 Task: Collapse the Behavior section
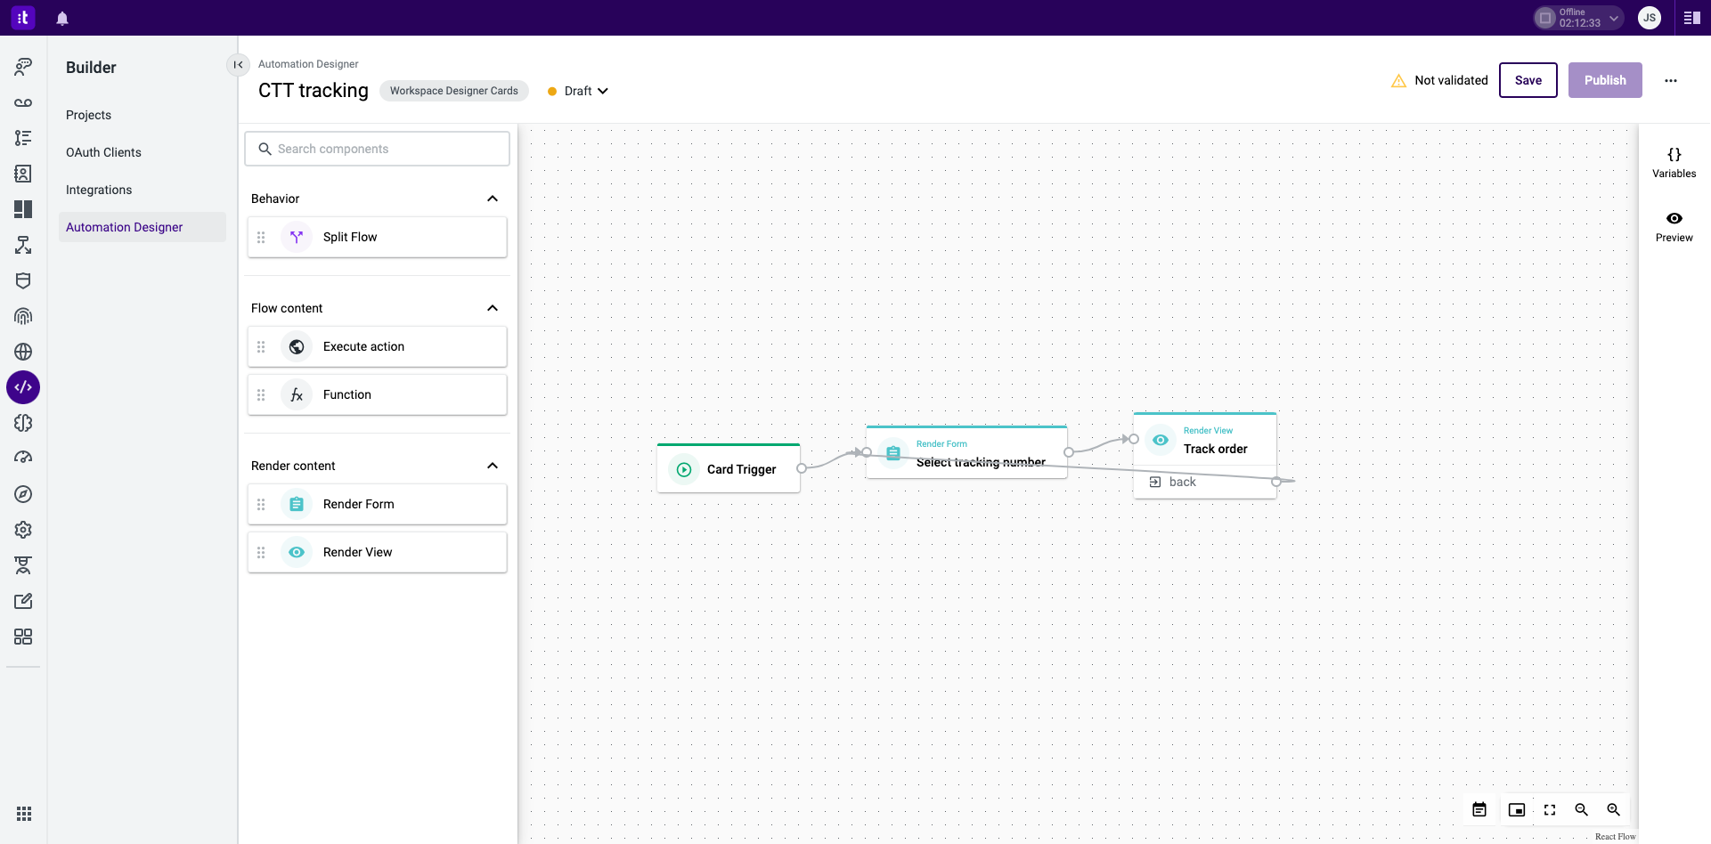pyautogui.click(x=493, y=199)
